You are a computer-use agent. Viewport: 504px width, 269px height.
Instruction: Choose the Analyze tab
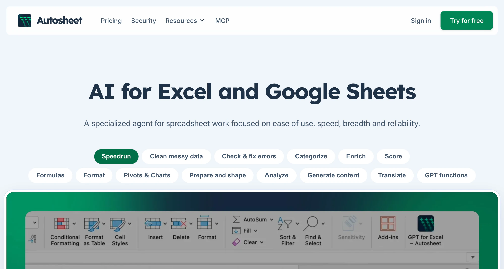277,175
